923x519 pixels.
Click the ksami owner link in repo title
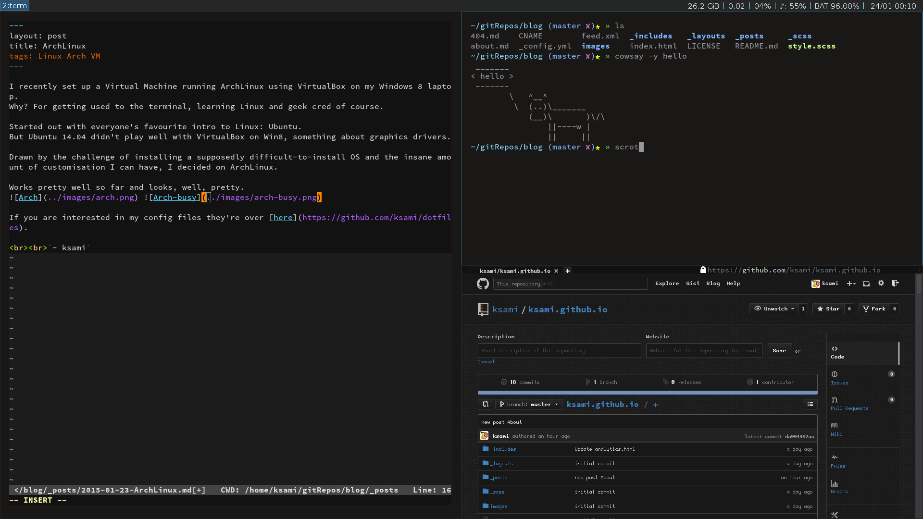coord(505,309)
